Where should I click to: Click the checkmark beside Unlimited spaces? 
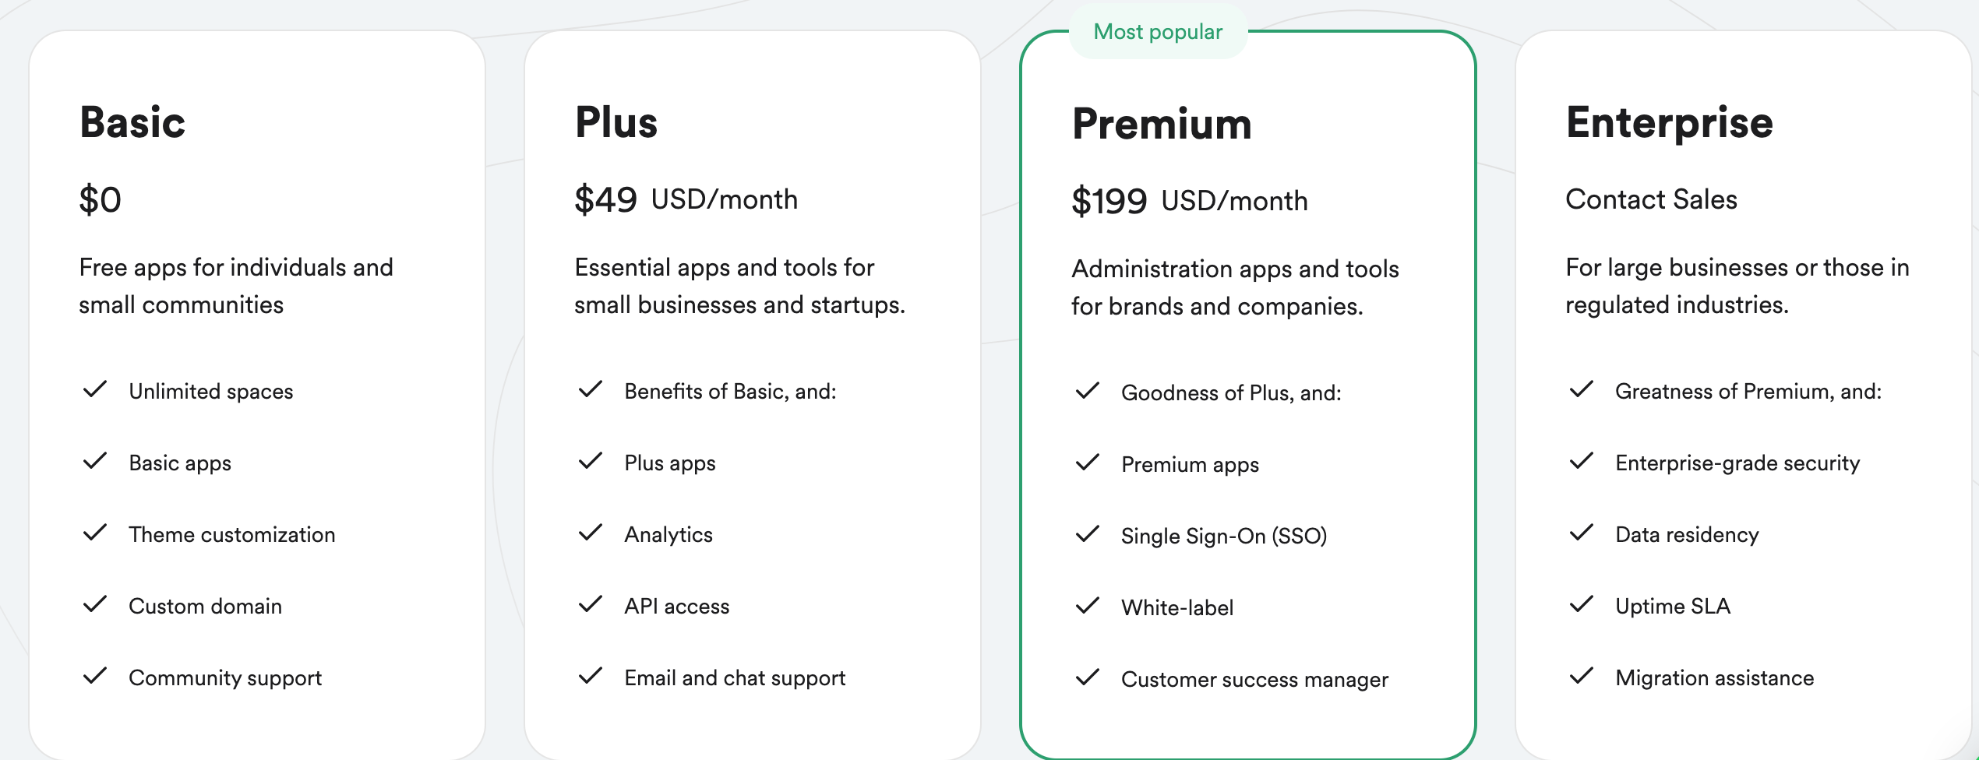tap(95, 389)
